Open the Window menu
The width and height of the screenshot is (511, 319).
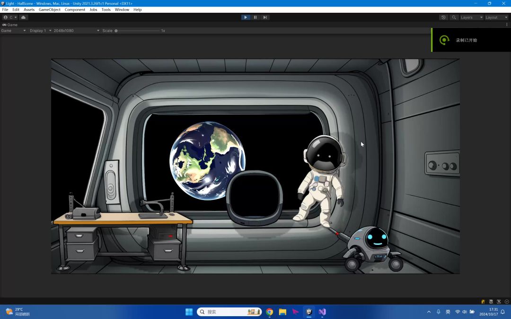(x=122, y=9)
